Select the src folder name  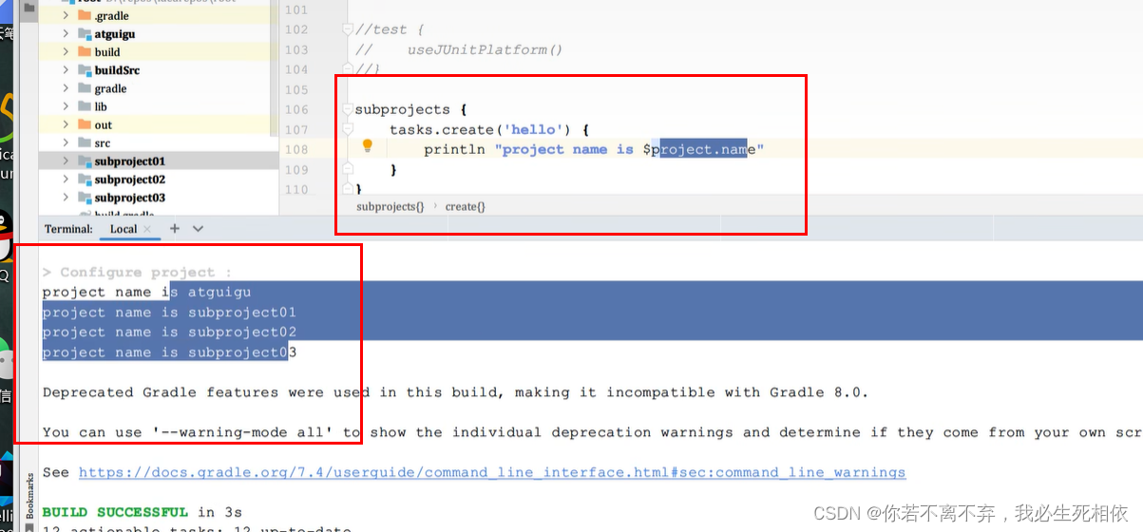(103, 142)
